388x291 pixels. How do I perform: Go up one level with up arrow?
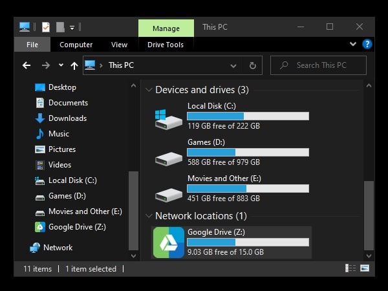[74, 65]
